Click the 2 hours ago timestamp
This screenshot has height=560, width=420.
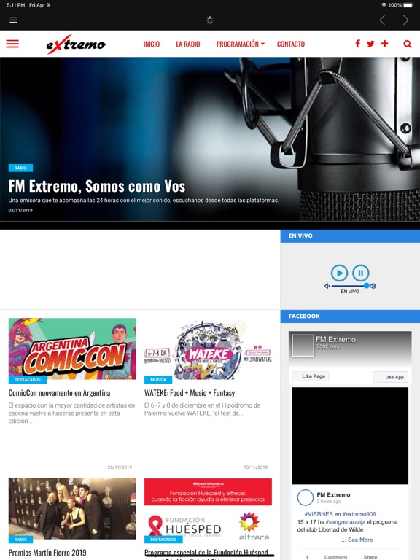[329, 502]
